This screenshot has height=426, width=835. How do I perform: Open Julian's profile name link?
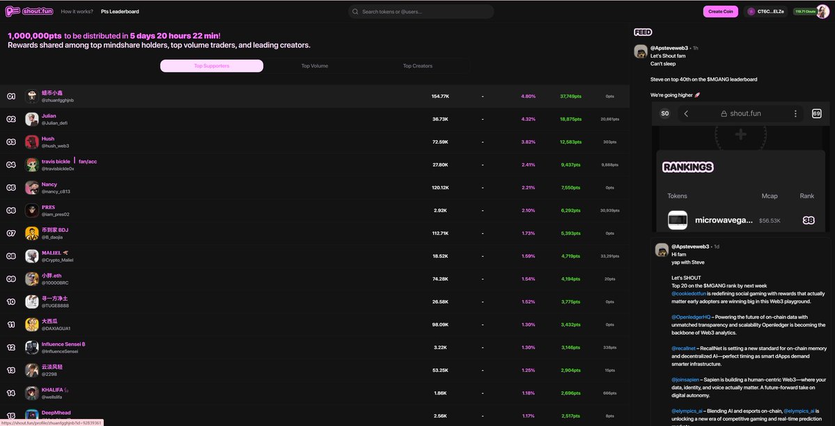[x=49, y=116]
